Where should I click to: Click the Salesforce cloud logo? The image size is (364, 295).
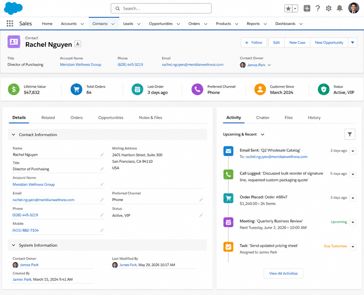tap(13, 9)
